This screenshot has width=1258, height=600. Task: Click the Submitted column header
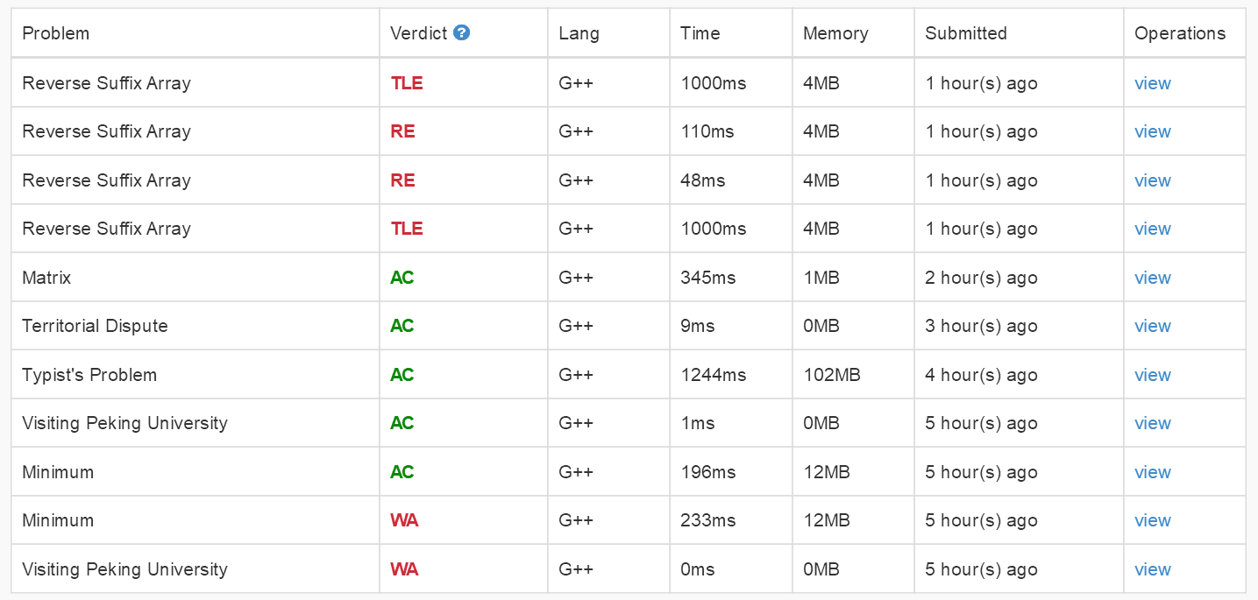966,33
